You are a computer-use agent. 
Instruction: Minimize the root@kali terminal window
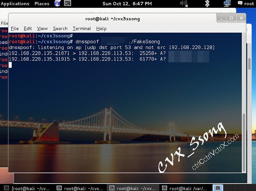[x=222, y=18]
